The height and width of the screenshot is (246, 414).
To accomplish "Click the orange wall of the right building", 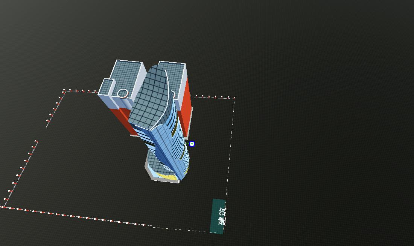I will coord(185,105).
